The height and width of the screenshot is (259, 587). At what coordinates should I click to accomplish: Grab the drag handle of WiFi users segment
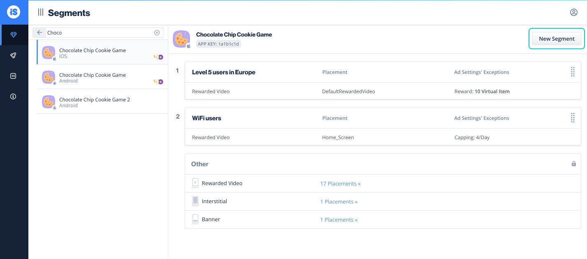[573, 118]
